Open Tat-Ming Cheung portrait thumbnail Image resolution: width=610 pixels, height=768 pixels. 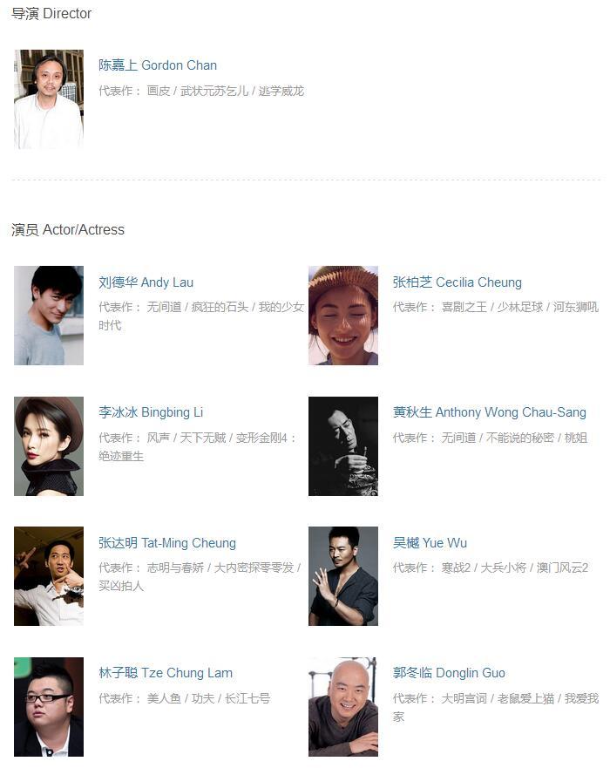coord(49,576)
